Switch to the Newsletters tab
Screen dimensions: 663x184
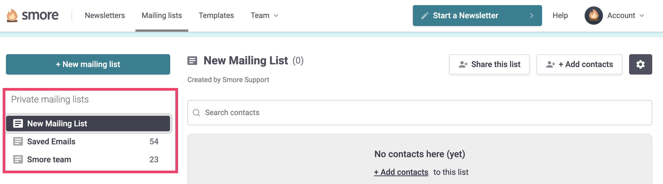[105, 15]
